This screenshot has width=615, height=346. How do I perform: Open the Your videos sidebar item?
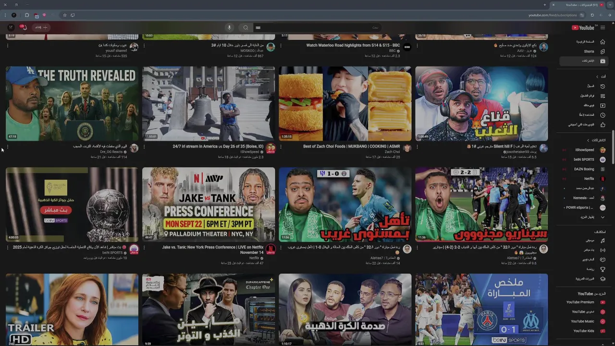pyautogui.click(x=584, y=105)
